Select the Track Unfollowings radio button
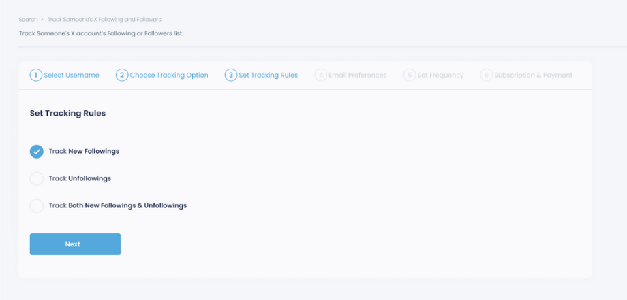 37,178
